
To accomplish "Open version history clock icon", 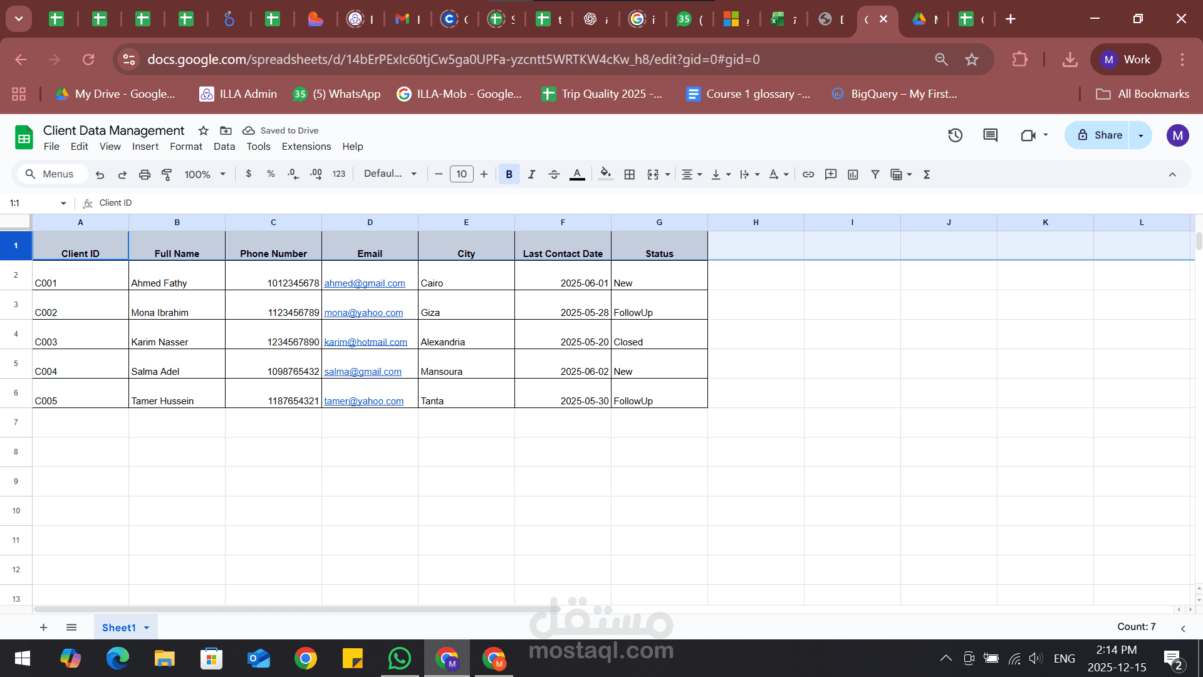I will click(955, 135).
